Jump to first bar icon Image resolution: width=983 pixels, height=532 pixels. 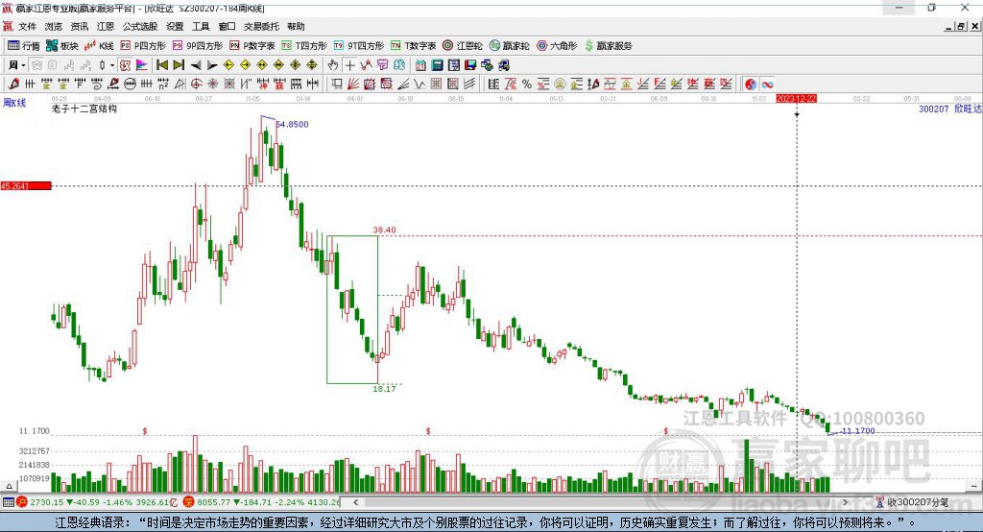point(161,65)
